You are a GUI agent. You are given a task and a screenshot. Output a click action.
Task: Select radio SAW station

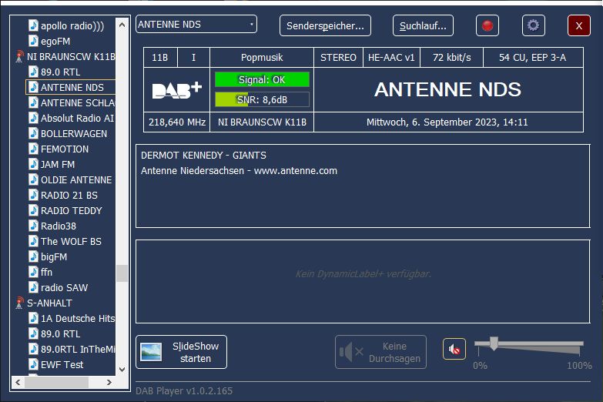[64, 287]
